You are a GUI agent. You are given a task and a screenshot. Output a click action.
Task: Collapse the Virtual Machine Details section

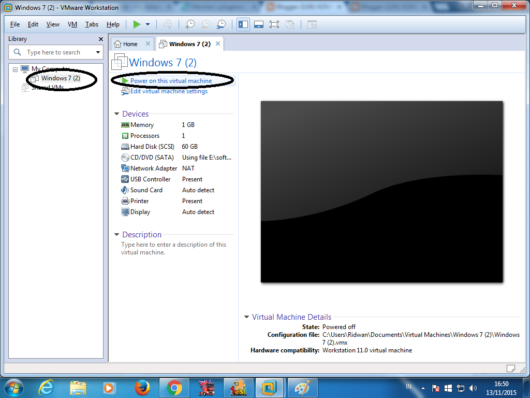tap(246, 317)
